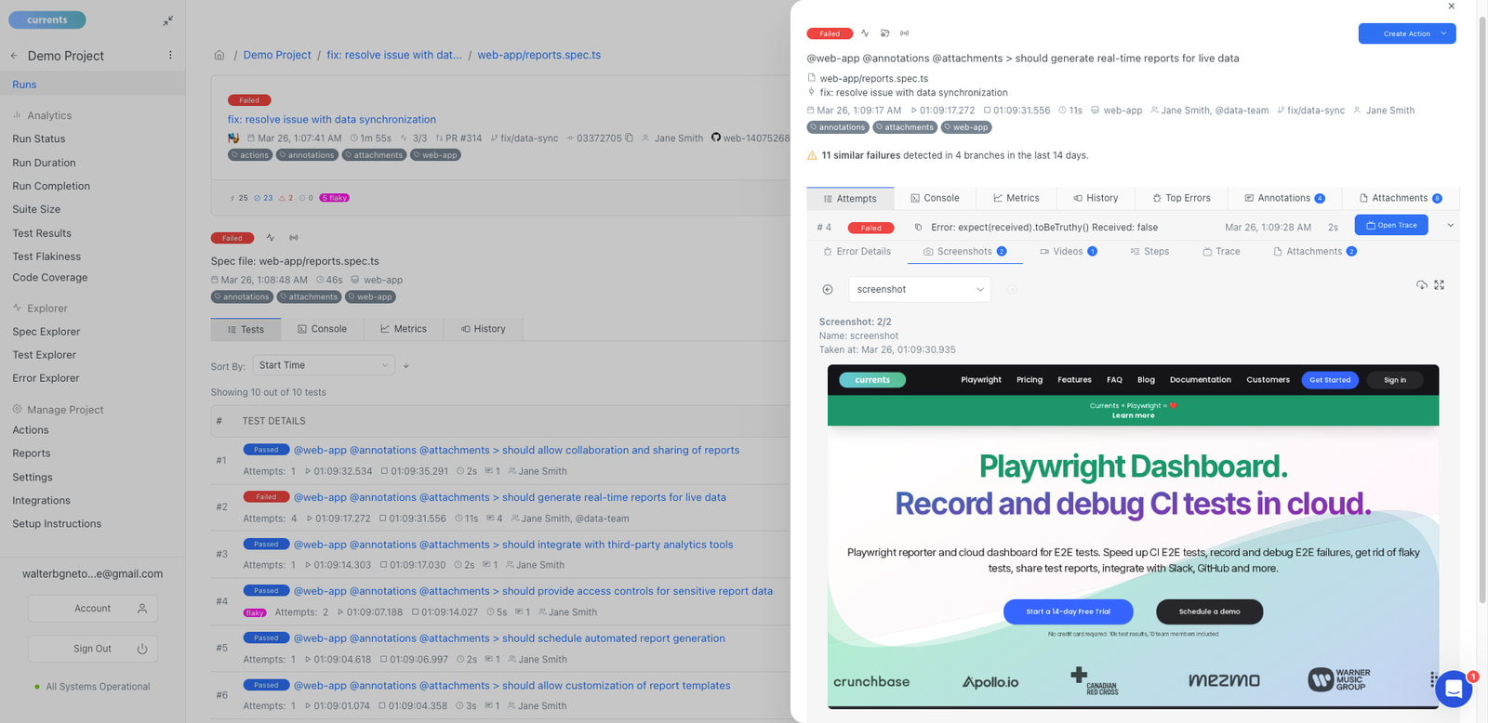Expand screenshot to fullscreen
The width and height of the screenshot is (1488, 723).
tap(1440, 285)
